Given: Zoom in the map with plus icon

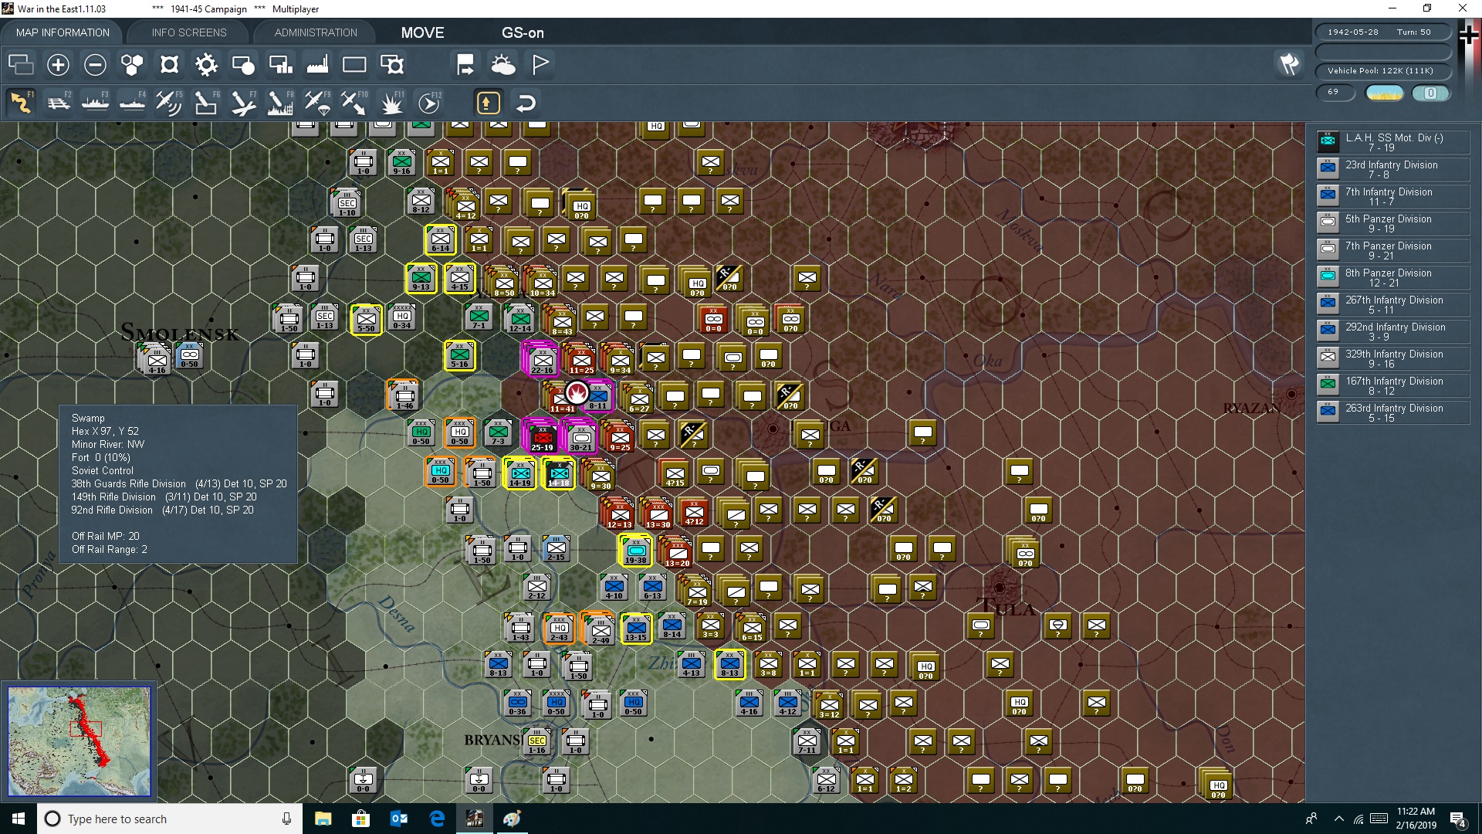Looking at the screenshot, I should pos(58,65).
